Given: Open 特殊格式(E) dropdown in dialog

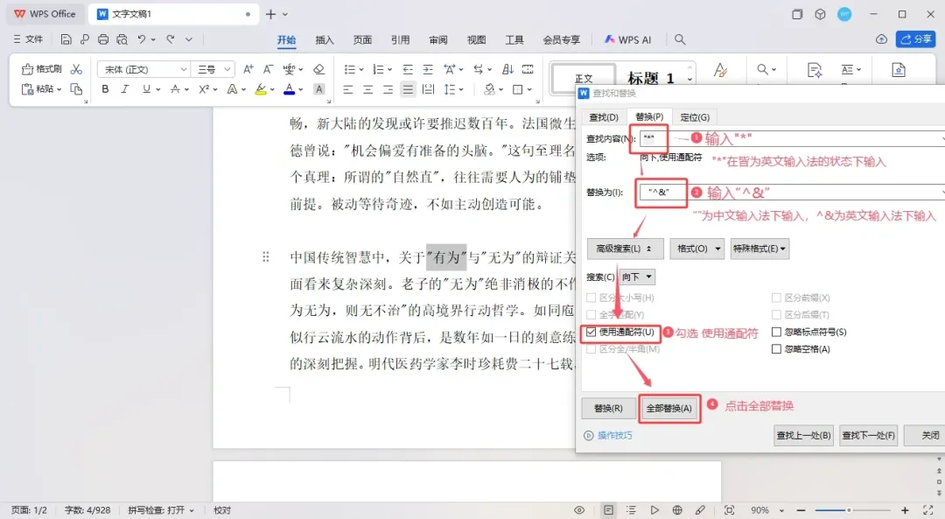Looking at the screenshot, I should [x=759, y=249].
